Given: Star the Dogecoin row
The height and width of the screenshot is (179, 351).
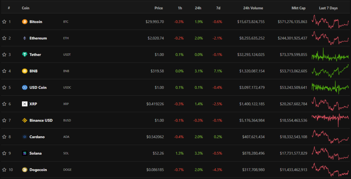Looking at the screenshot, I should (x=4, y=170).
